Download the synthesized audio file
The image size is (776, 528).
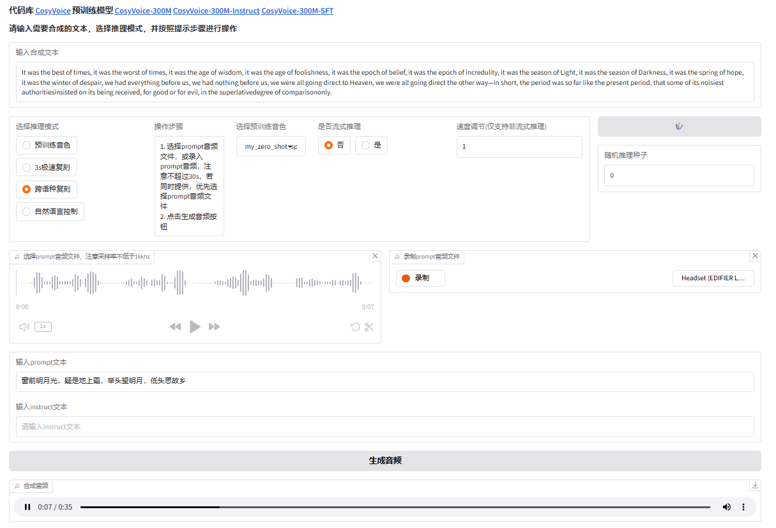pyautogui.click(x=754, y=485)
